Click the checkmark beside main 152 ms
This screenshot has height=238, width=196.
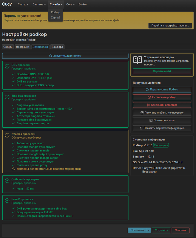[x=13, y=189]
